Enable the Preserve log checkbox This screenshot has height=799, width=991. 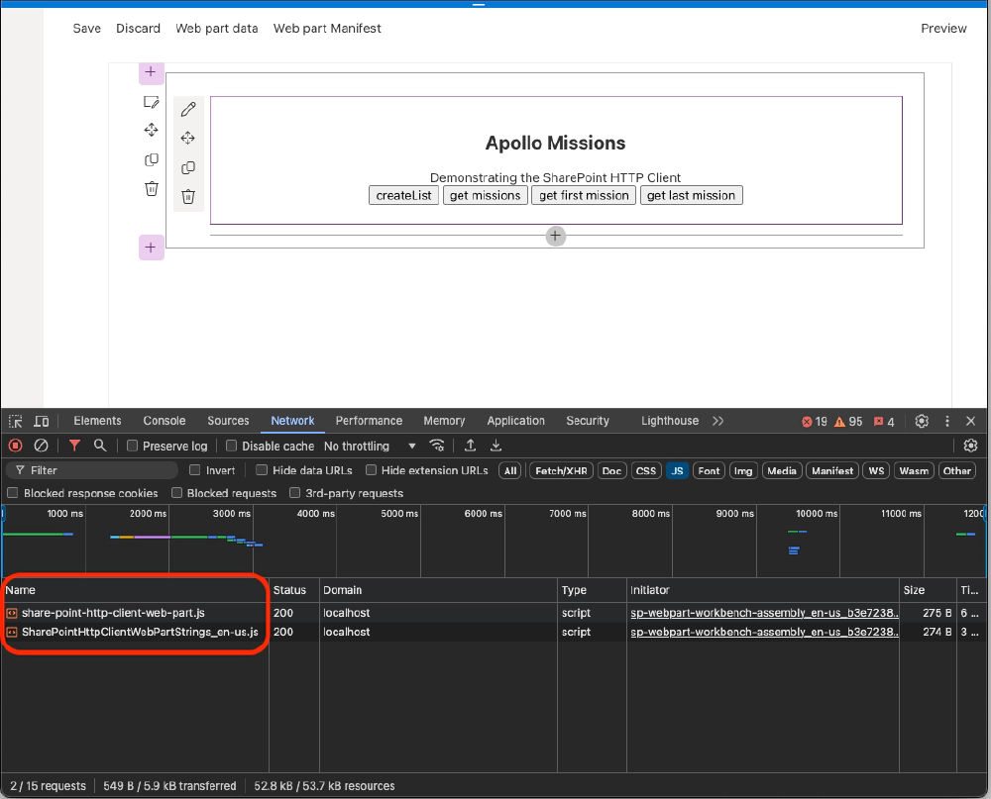pyautogui.click(x=132, y=446)
